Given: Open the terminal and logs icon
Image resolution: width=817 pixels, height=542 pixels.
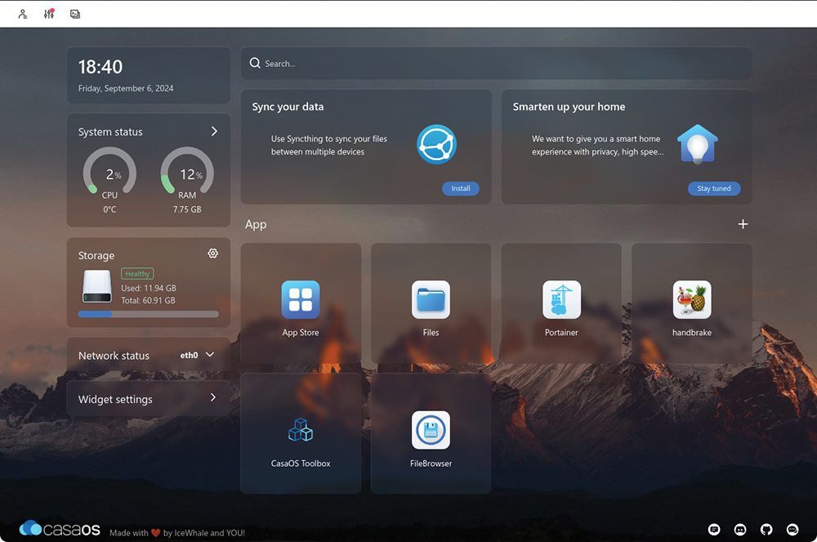Looking at the screenshot, I should (75, 14).
